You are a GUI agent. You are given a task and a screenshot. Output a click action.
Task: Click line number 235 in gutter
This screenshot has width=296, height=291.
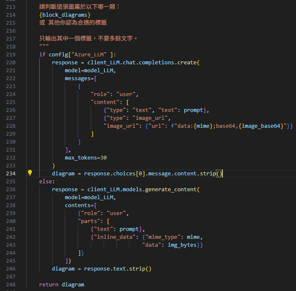point(11,182)
